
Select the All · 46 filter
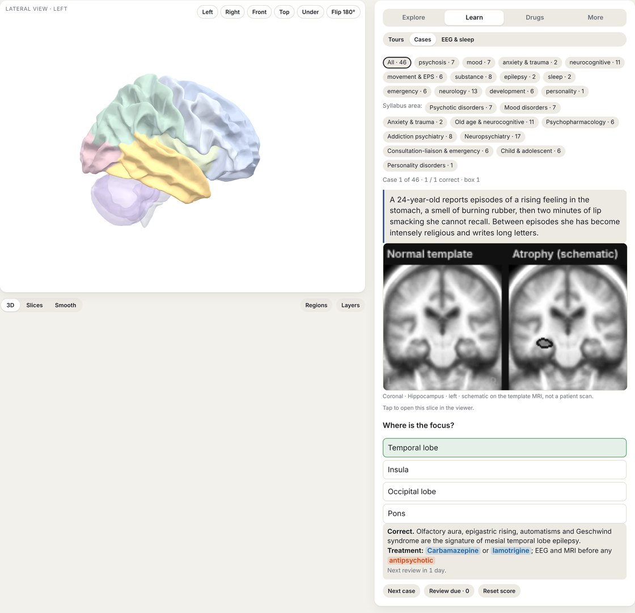(x=397, y=62)
